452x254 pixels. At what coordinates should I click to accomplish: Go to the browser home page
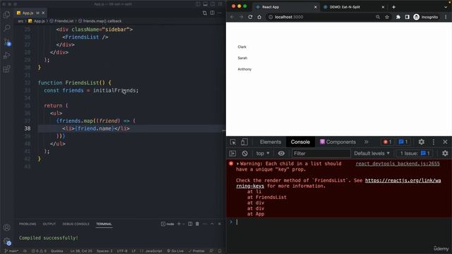coord(259,17)
